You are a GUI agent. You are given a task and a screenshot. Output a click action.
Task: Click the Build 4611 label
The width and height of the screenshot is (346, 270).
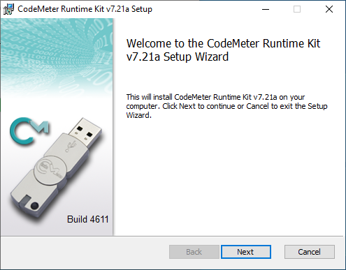pos(88,219)
